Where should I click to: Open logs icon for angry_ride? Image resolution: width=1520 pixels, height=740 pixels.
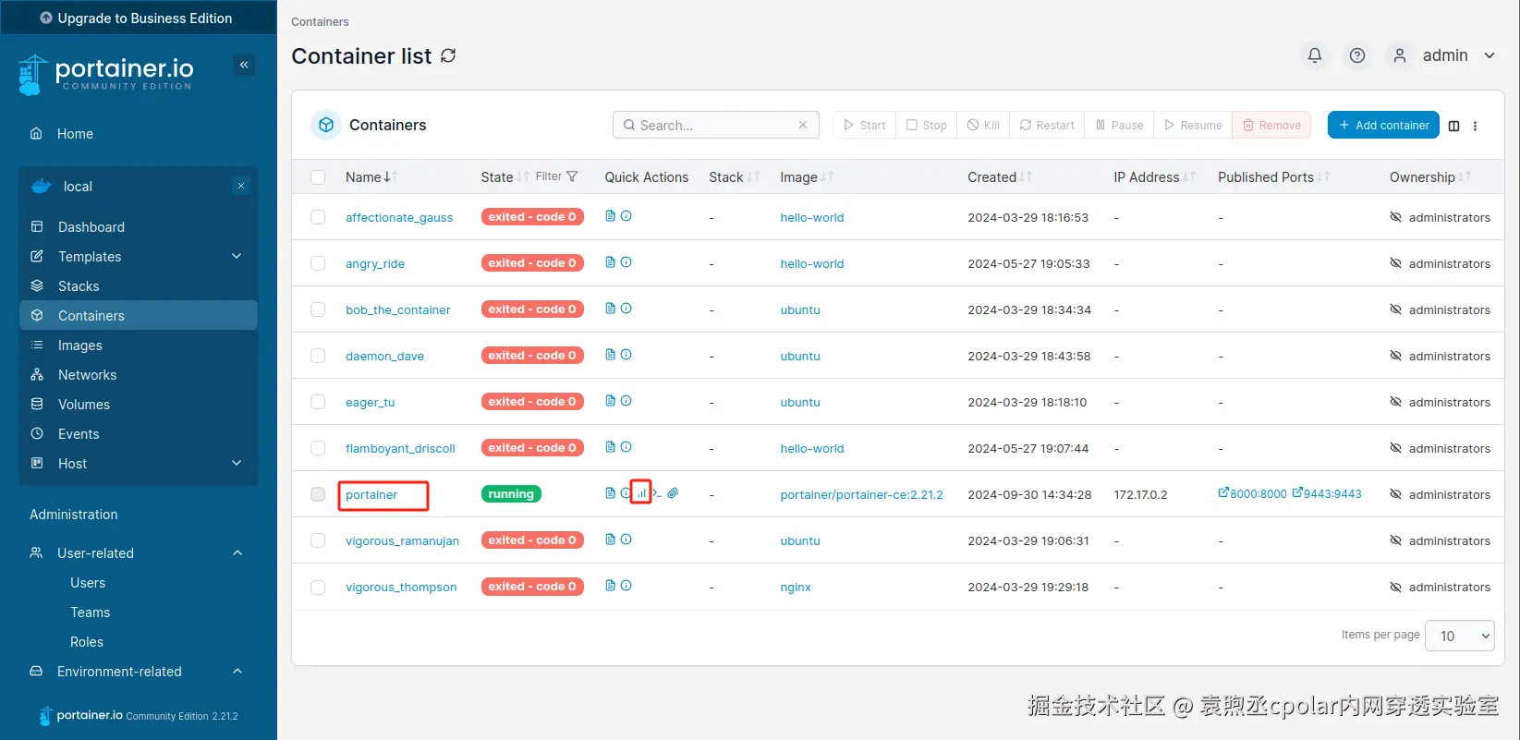tap(610, 262)
